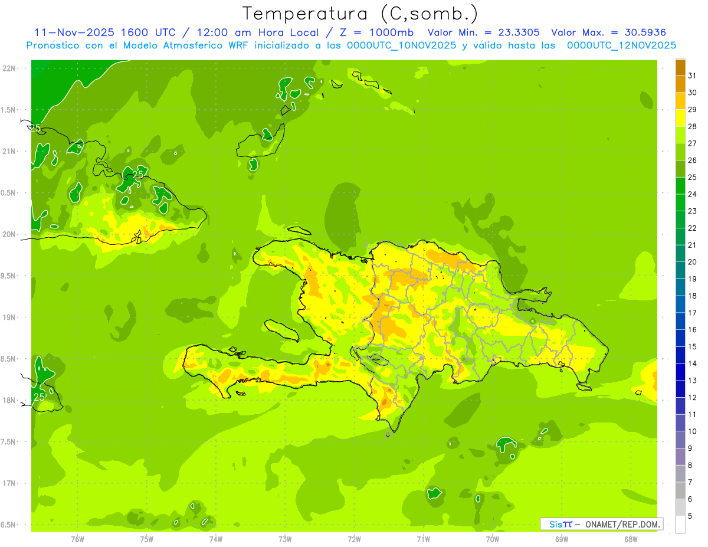Click the '75W' longitude axis label
Viewport: 708px width, 547px height.
tap(147, 539)
